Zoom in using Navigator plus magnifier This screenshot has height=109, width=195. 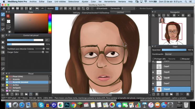pyautogui.click(x=159, y=15)
